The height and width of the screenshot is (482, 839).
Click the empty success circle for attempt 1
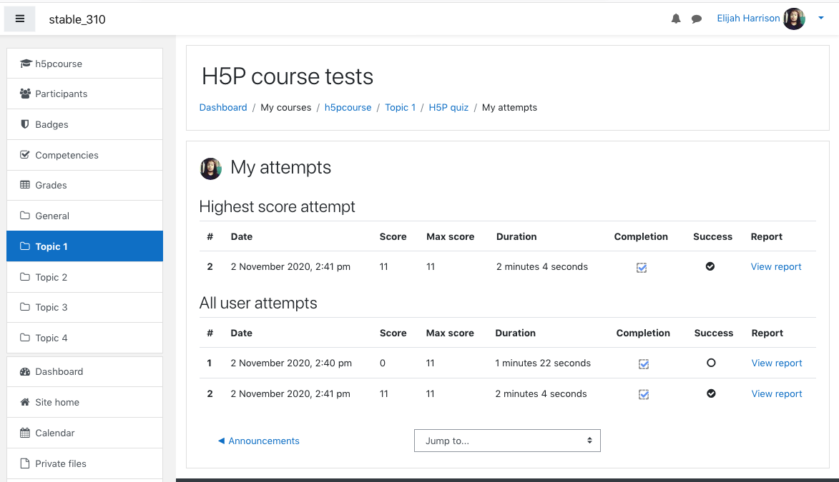tap(711, 363)
